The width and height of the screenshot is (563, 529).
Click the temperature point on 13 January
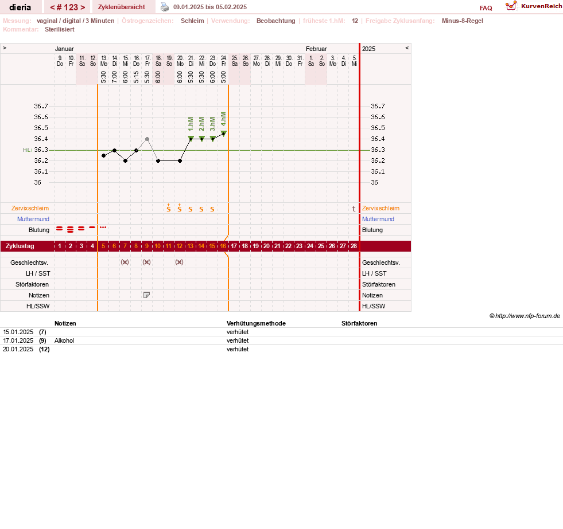pos(103,156)
